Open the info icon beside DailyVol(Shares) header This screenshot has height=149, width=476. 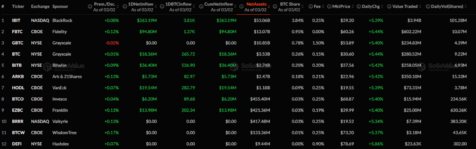click(x=428, y=7)
